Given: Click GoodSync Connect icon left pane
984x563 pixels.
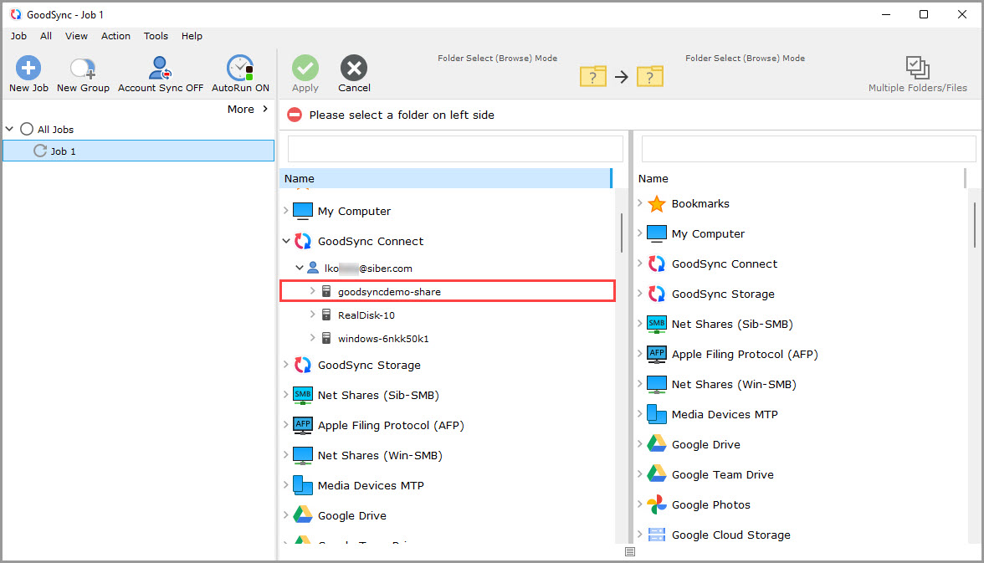Looking at the screenshot, I should pyautogui.click(x=303, y=241).
